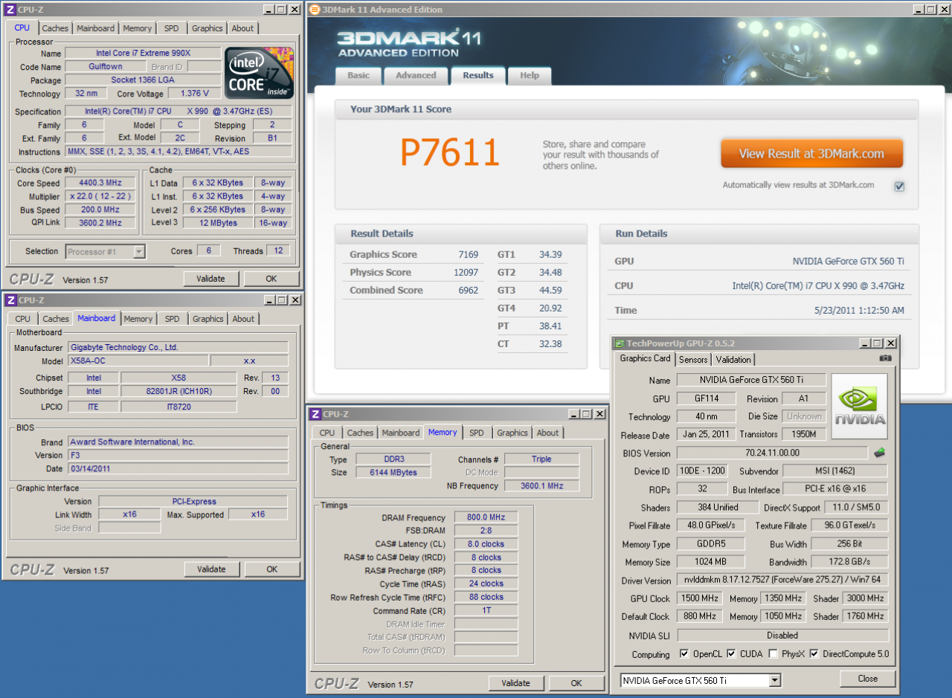
Task: Click the DRAM Frequency value 800.0 MHz
Action: click(486, 518)
